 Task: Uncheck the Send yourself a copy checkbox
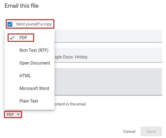coord(10,24)
